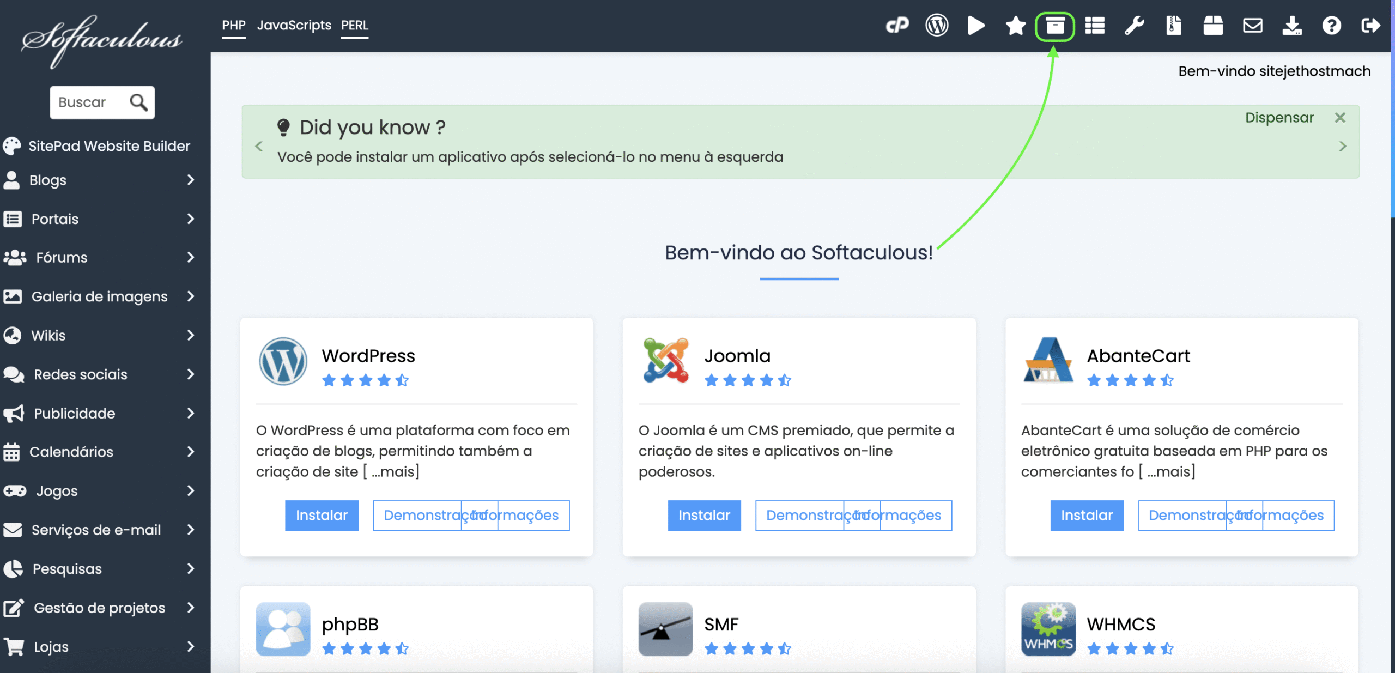Expand the Fóruns category chevron

(x=190, y=257)
